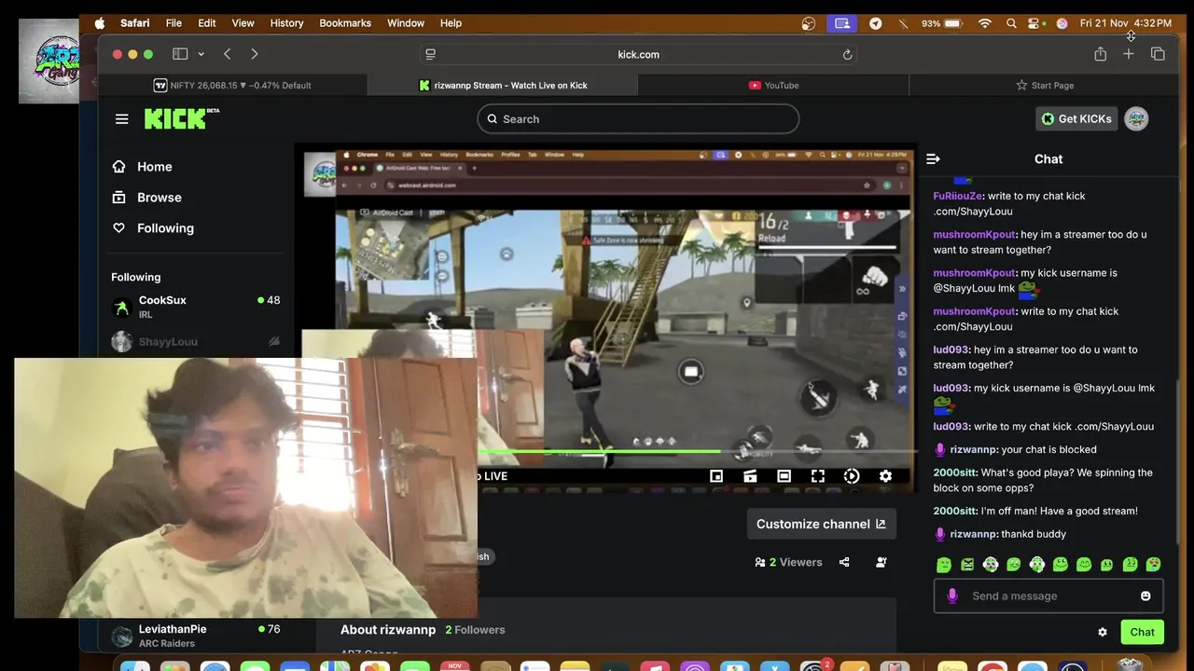Enter fullscreen on the stream player
The image size is (1194, 671).
(x=818, y=476)
